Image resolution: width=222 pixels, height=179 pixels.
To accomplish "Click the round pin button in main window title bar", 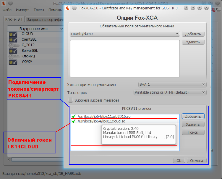I will (x=10, y=3).
